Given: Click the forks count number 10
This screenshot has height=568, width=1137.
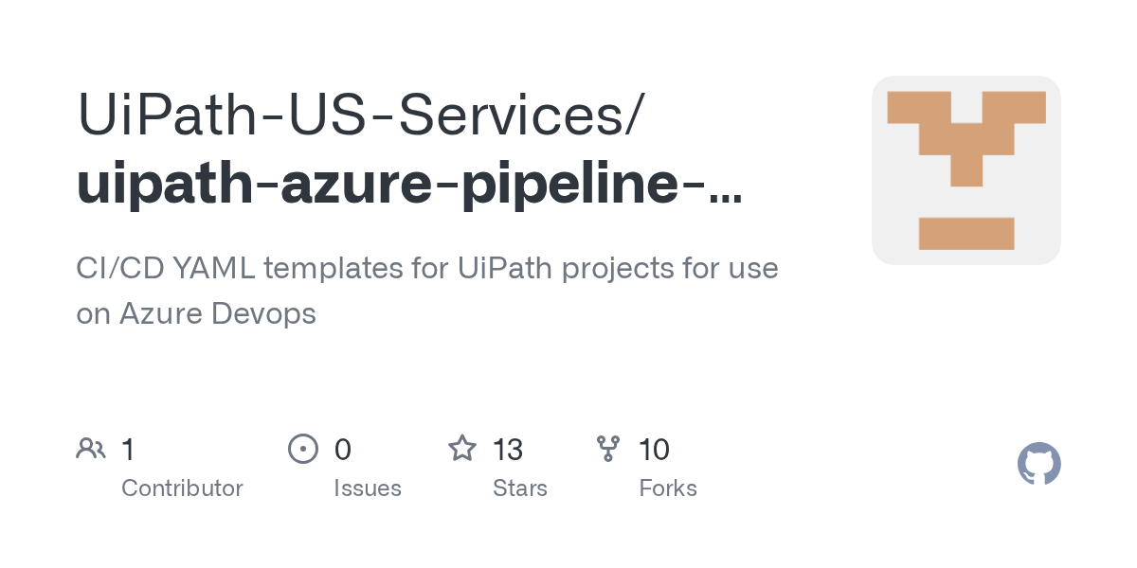Looking at the screenshot, I should 654,449.
